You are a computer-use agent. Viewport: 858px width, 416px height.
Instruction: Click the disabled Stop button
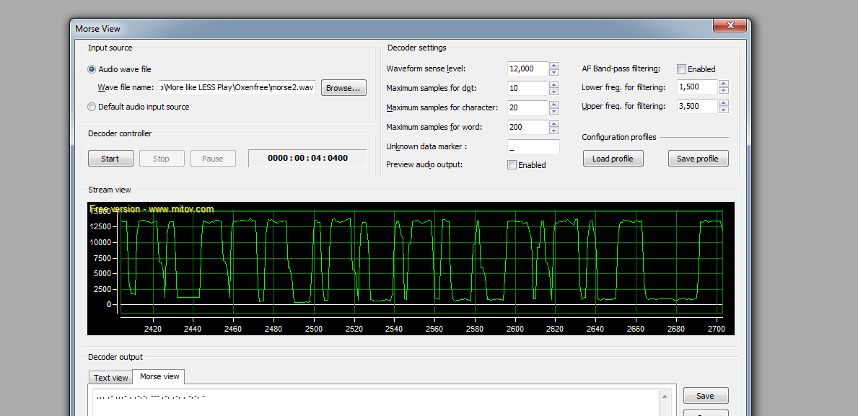click(x=161, y=159)
